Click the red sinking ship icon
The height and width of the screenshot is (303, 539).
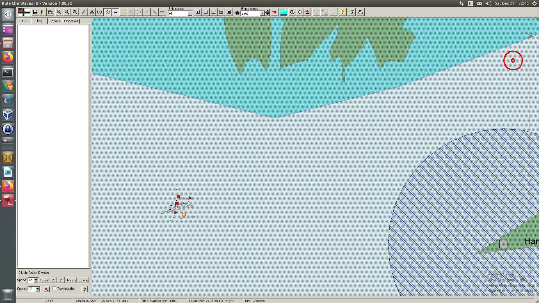[308, 12]
